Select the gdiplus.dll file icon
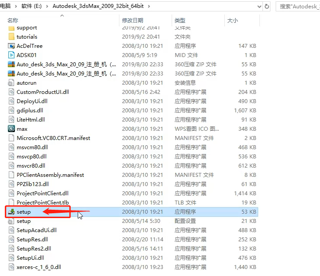Viewport: 320px width, 276px height. click(x=11, y=111)
